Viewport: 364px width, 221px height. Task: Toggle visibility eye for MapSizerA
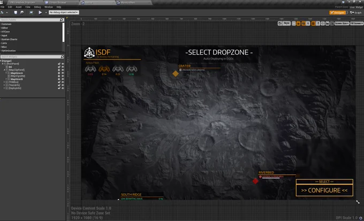tap(63, 73)
